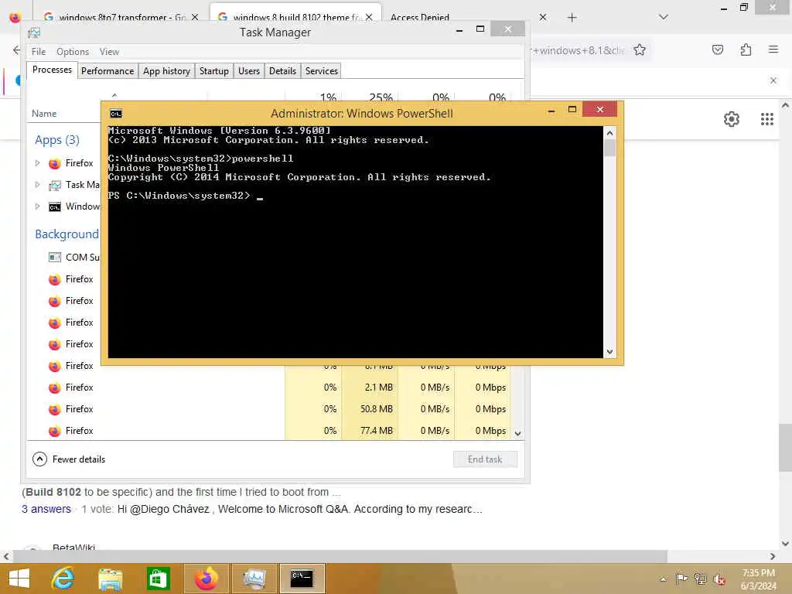Open the Firefox extensions puzzle icon
The height and width of the screenshot is (594, 792).
746,49
